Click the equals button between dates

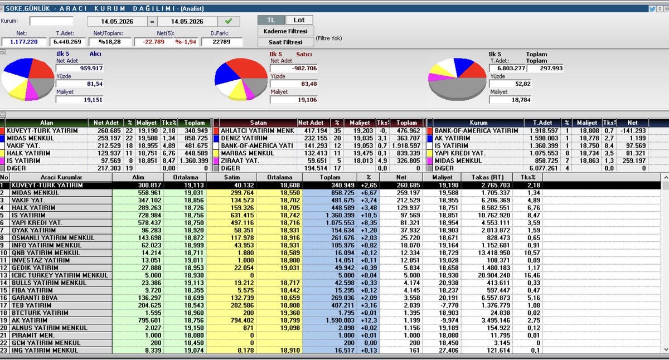pyautogui.click(x=152, y=21)
